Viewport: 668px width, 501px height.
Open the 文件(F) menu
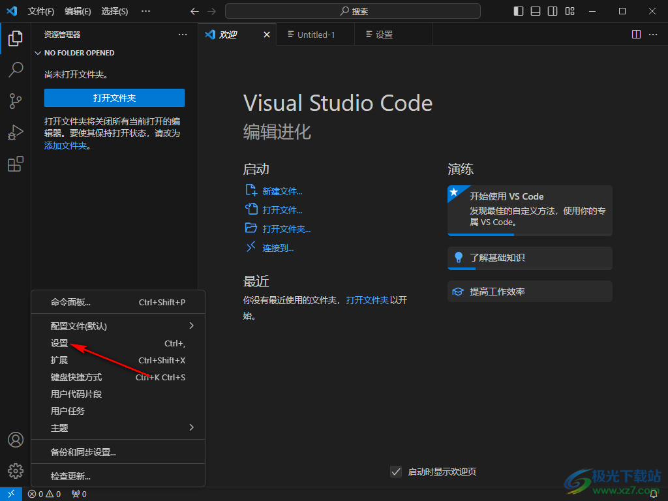coord(41,12)
